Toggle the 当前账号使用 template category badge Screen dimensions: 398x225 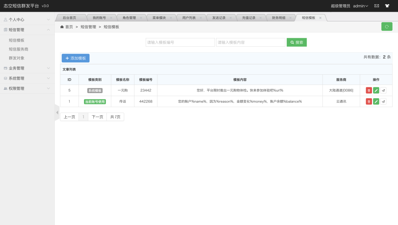click(x=95, y=101)
